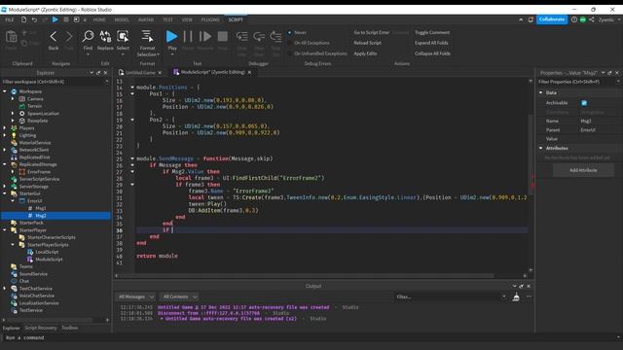Collapse the Data section in Properties

(x=541, y=92)
